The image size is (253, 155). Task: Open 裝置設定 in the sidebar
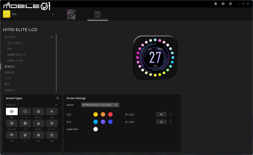click(10, 90)
